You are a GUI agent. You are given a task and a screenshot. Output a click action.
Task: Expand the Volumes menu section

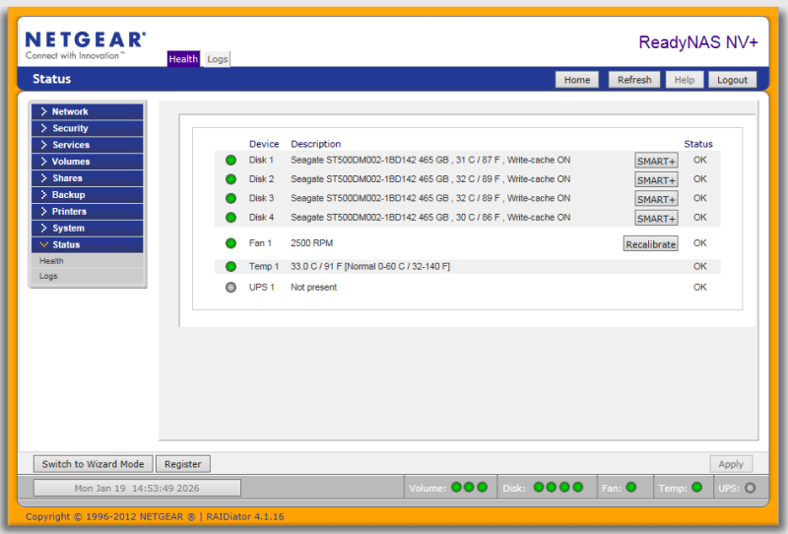(x=87, y=162)
